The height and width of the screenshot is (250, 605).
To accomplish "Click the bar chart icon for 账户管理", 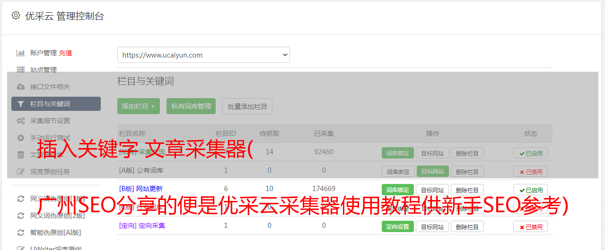I will (21, 53).
